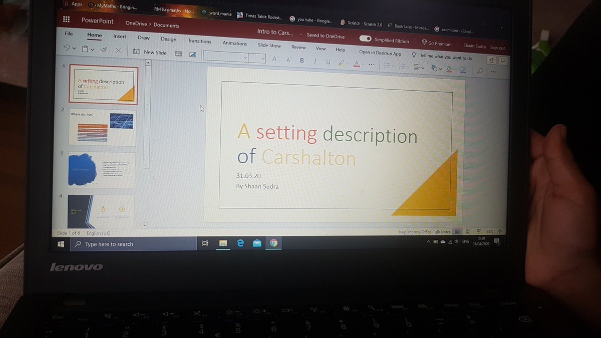The width and height of the screenshot is (601, 338).
Task: Start slide show from status bar
Action: click(x=479, y=232)
